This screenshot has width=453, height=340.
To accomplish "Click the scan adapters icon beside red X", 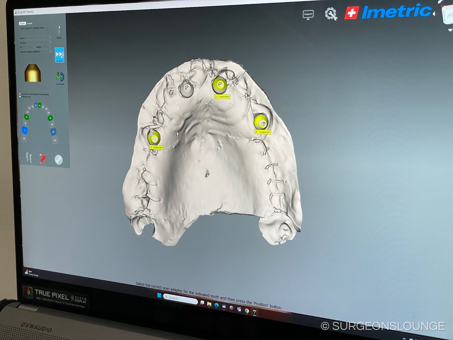I will click(29, 158).
